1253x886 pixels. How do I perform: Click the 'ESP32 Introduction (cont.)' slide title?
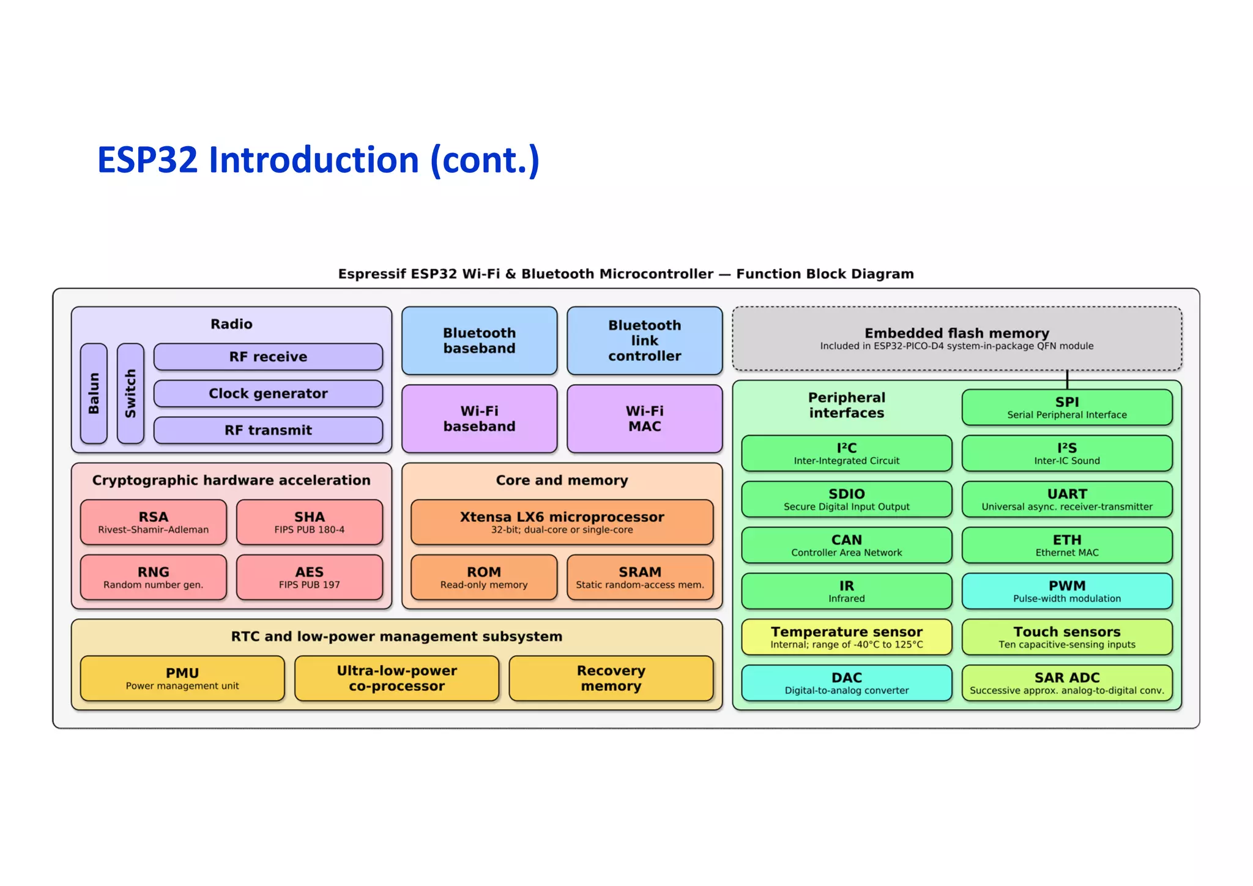(x=318, y=160)
